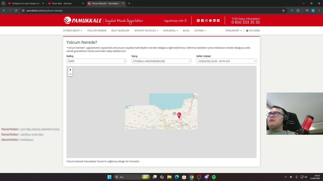Viewport: 323px width, 181px height.
Task: Open the Chrome three-dot menu
Action: coord(319,11)
